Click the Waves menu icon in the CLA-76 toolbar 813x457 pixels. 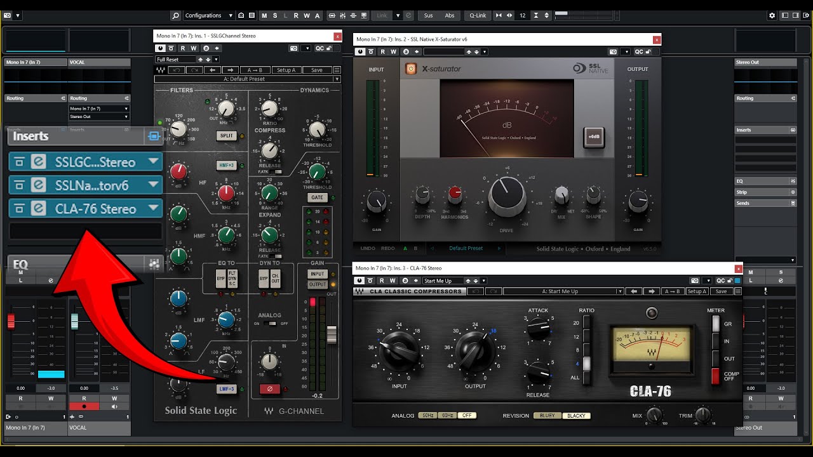737,291
